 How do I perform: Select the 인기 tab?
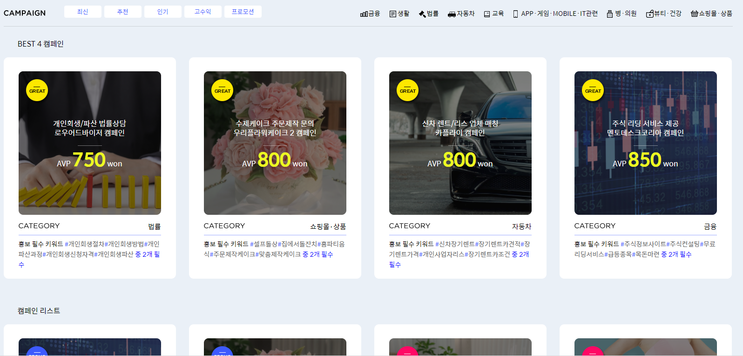coord(163,12)
